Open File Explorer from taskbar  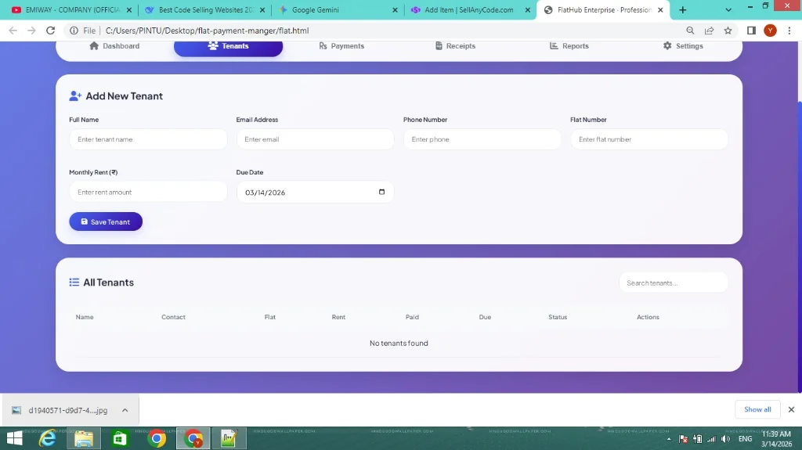click(x=83, y=439)
